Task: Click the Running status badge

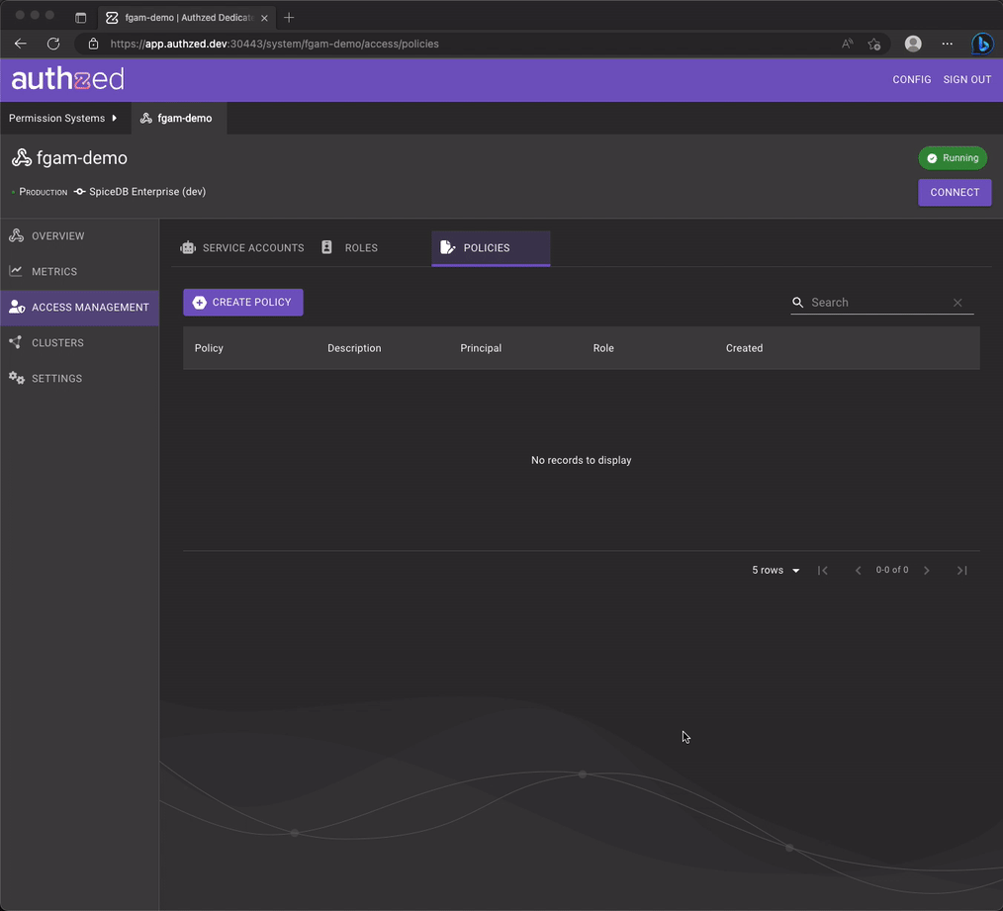Action: tap(953, 158)
